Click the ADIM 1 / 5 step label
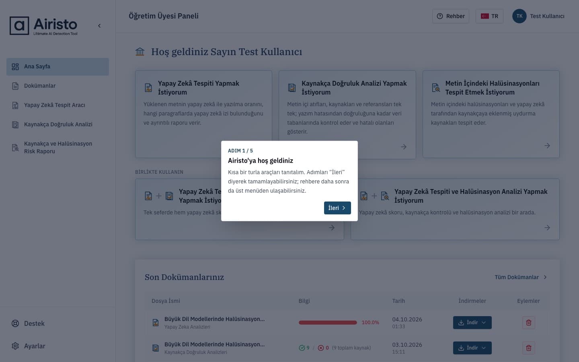 240,151
